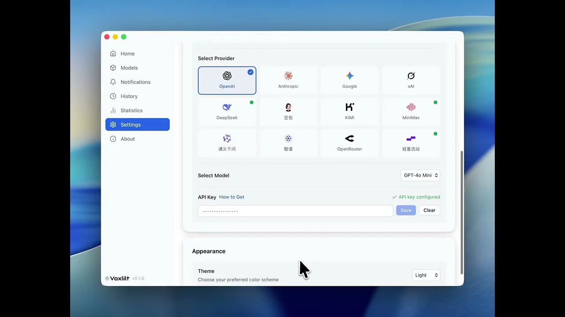
Task: Click the green minimize window button
Action: 124,37
